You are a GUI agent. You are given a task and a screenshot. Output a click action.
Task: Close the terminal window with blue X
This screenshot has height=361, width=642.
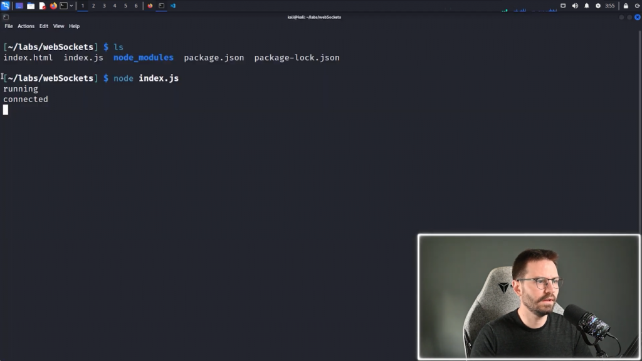click(638, 17)
